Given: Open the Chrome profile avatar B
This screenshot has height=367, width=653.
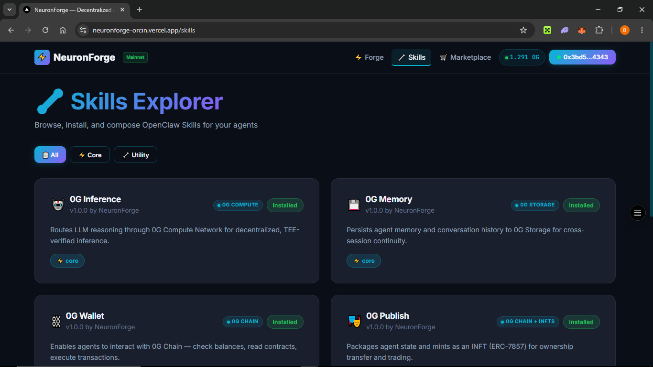Looking at the screenshot, I should click(625, 30).
